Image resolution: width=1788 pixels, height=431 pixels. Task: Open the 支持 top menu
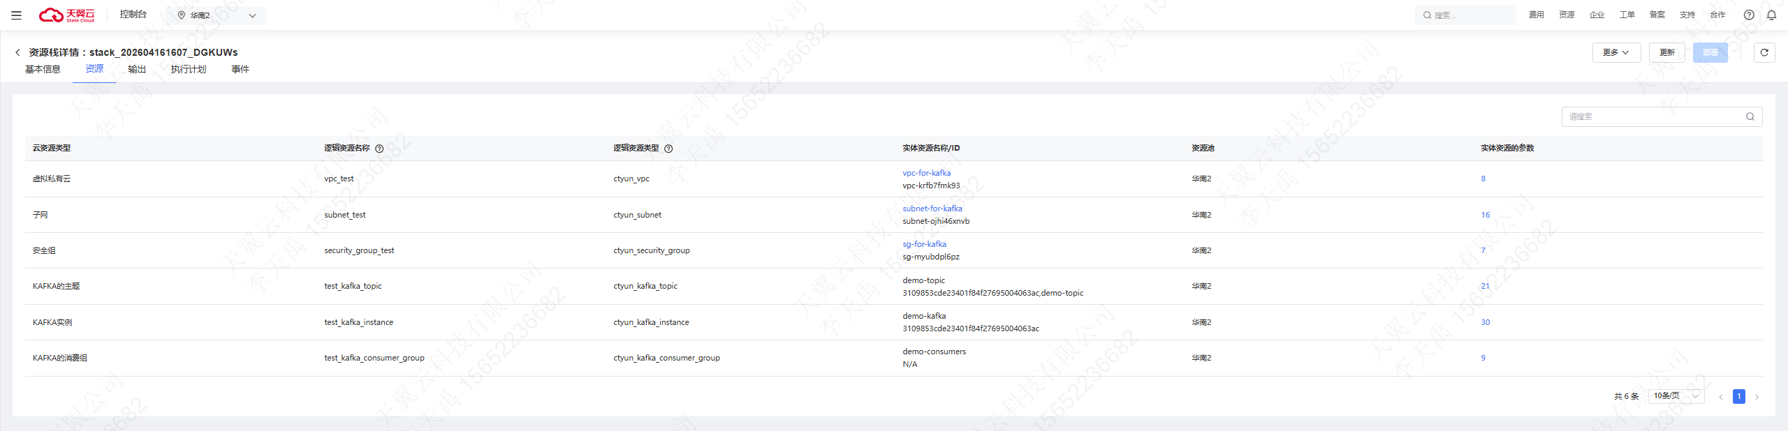coord(1687,15)
